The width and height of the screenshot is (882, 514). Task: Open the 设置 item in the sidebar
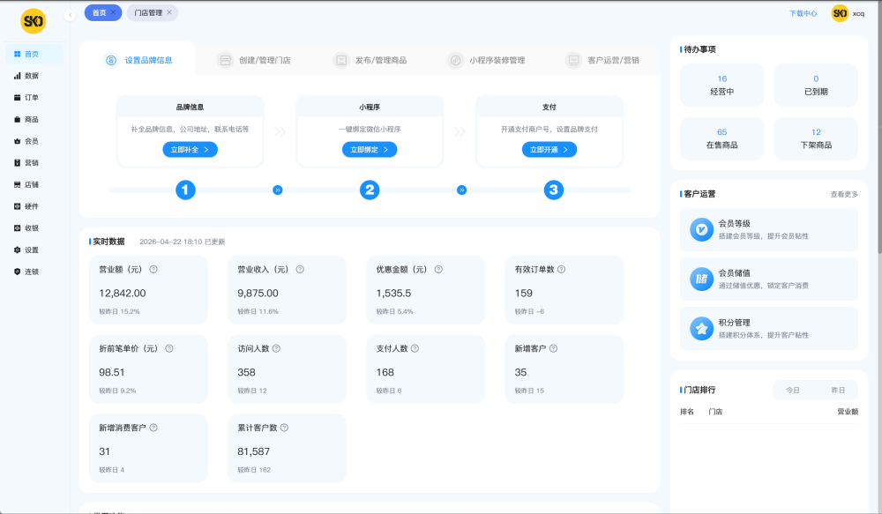[34, 250]
